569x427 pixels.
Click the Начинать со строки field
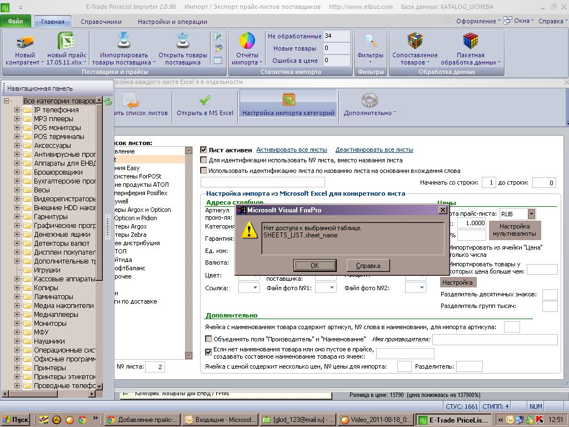(x=489, y=182)
